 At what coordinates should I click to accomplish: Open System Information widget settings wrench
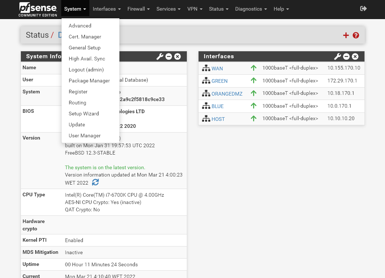(160, 56)
